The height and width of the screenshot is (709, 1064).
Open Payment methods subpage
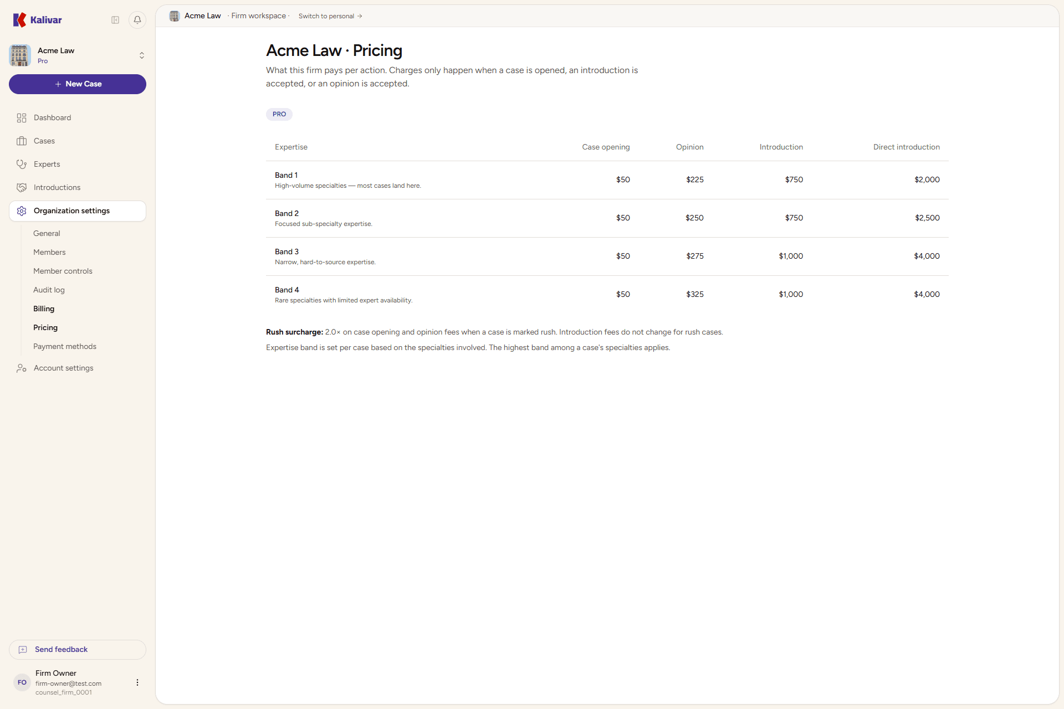(x=65, y=347)
